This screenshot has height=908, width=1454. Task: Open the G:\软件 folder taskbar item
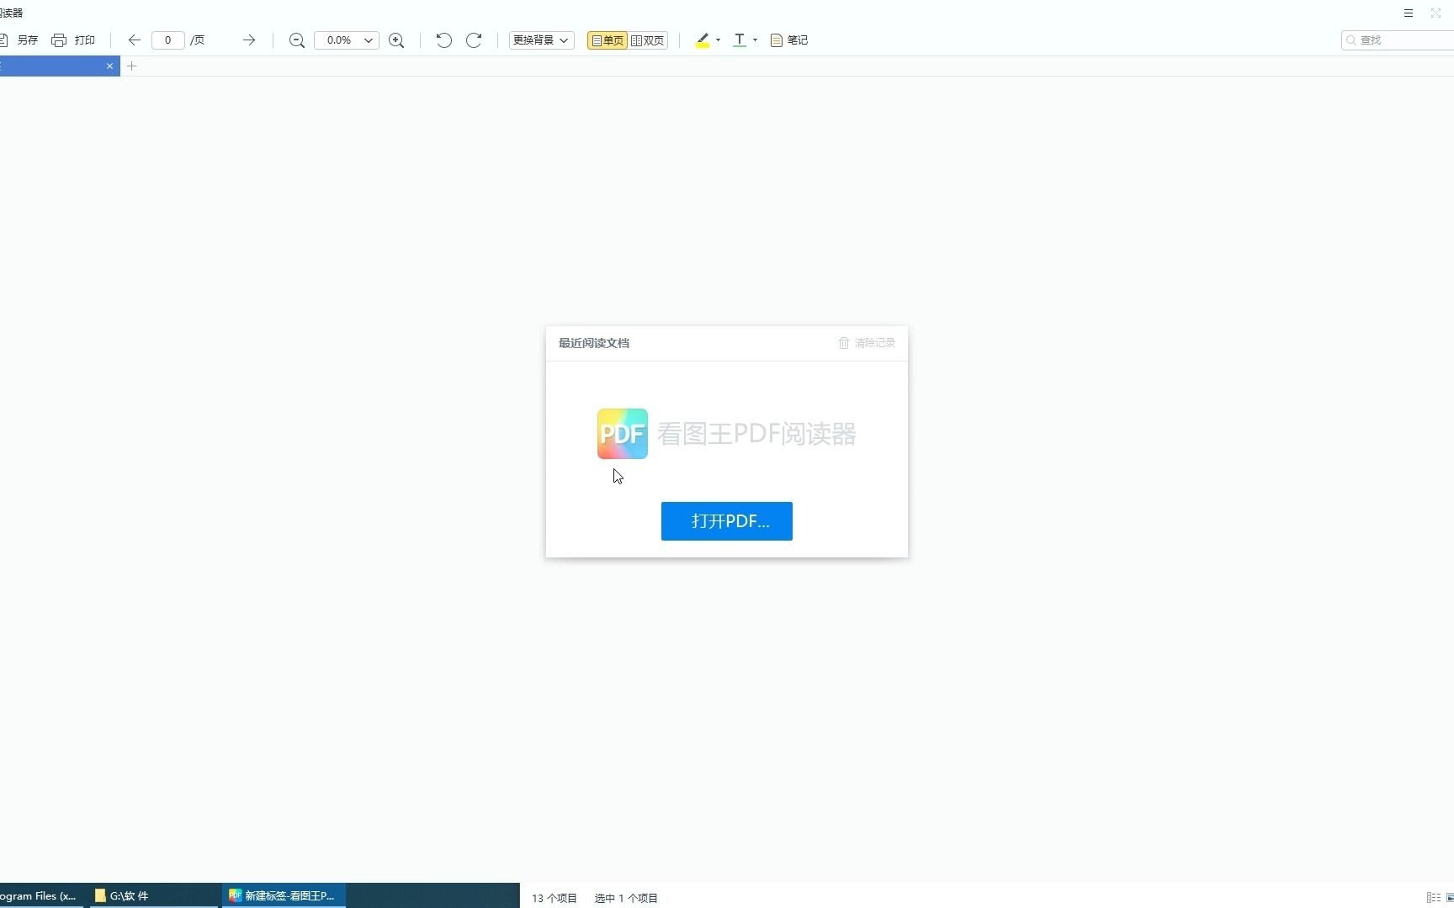click(x=153, y=896)
